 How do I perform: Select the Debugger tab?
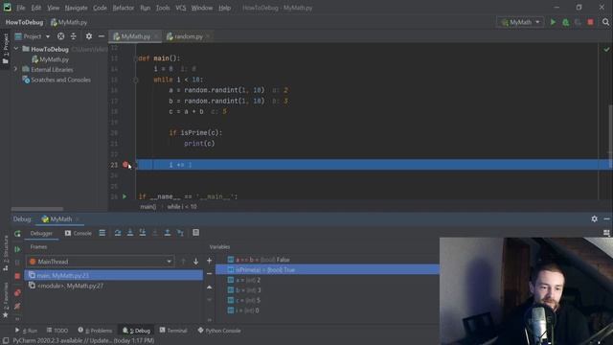click(x=41, y=233)
